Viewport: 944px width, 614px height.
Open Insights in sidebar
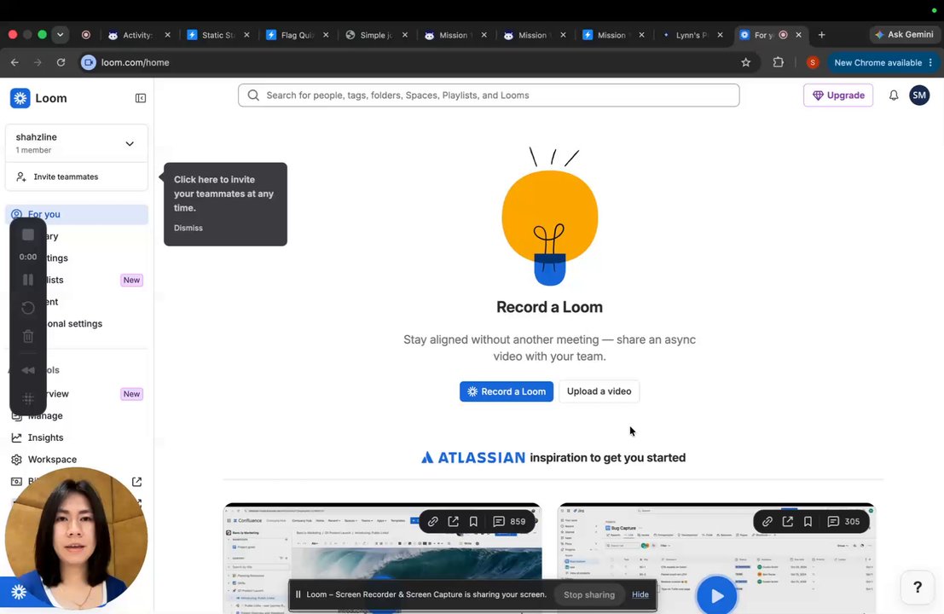(45, 437)
